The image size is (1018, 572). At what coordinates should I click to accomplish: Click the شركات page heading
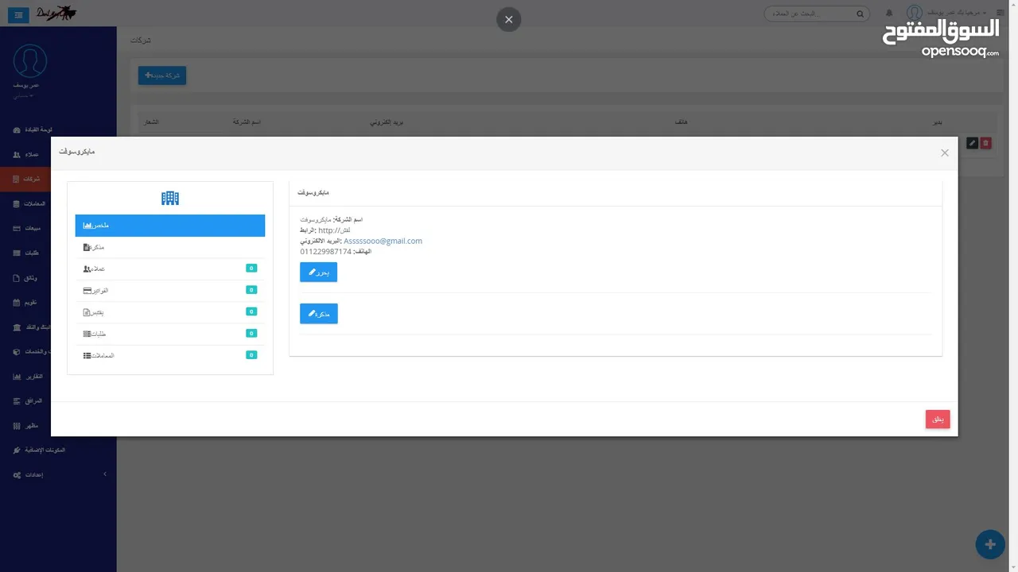[141, 40]
